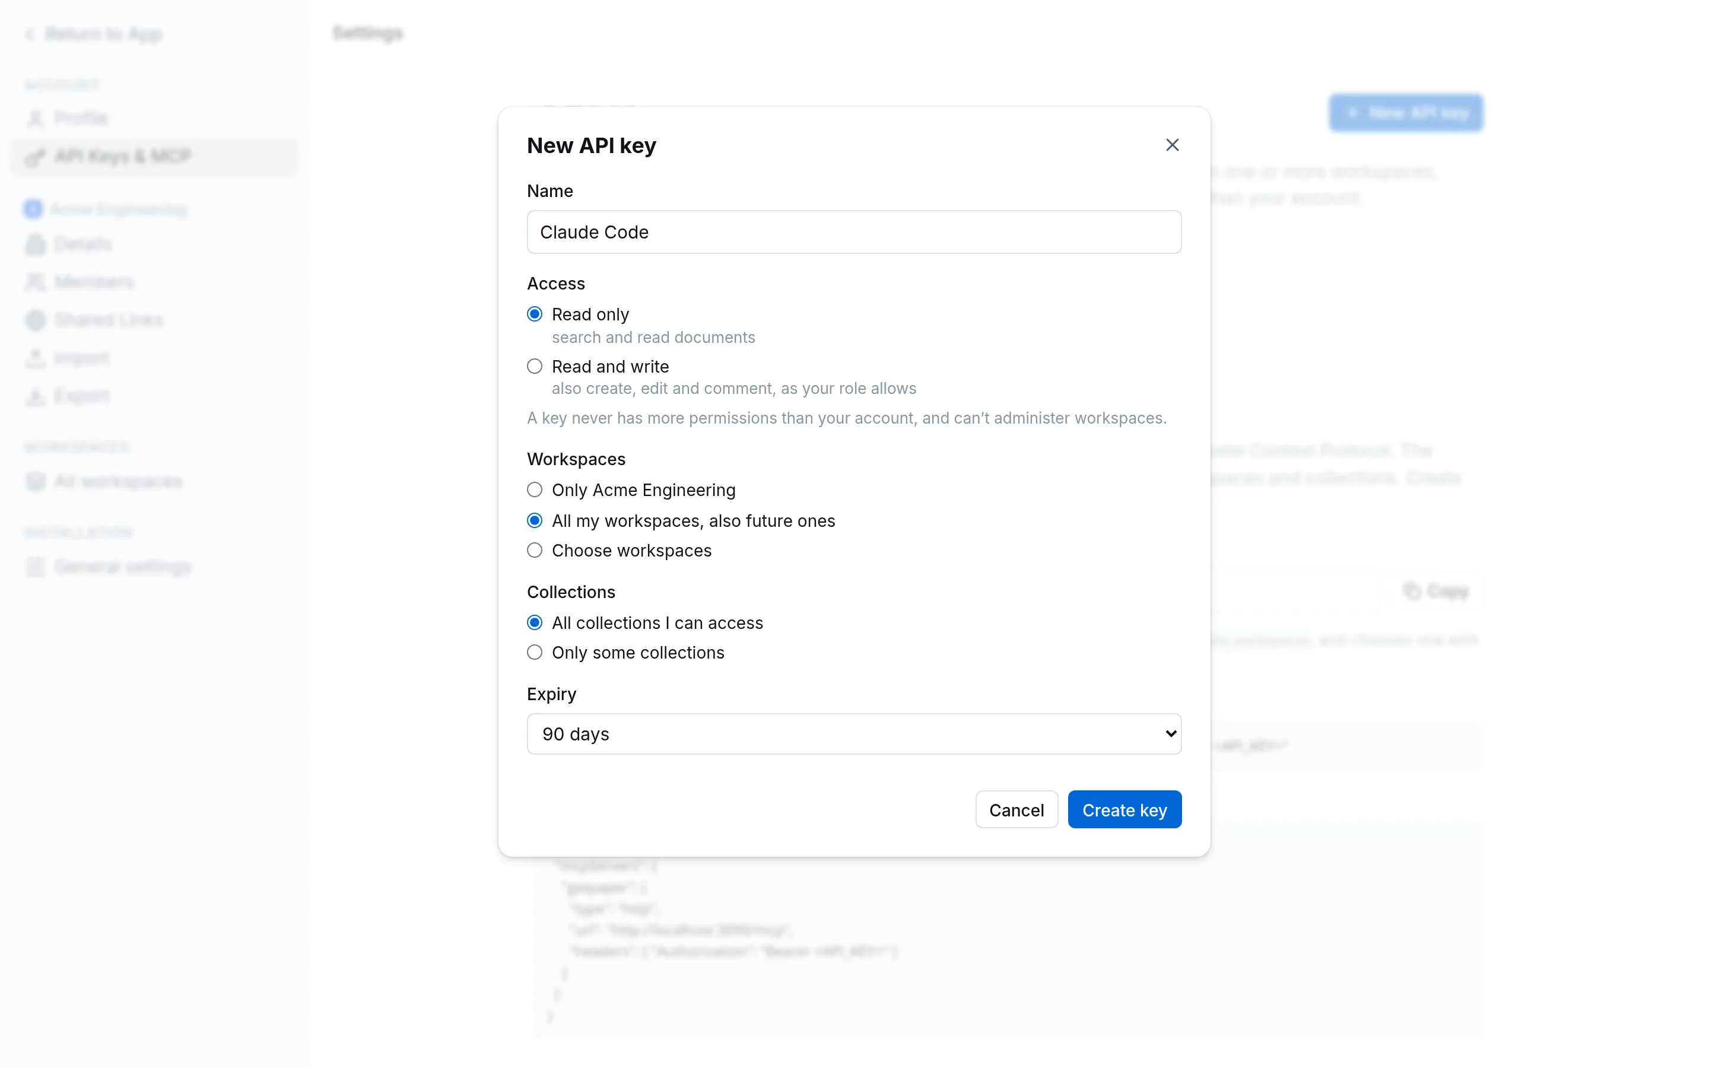The height and width of the screenshot is (1068, 1709).
Task: Open the Import sidebar item
Action: click(x=153, y=358)
